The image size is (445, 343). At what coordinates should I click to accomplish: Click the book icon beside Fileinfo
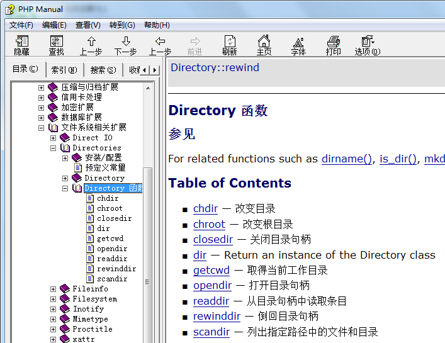click(x=65, y=289)
